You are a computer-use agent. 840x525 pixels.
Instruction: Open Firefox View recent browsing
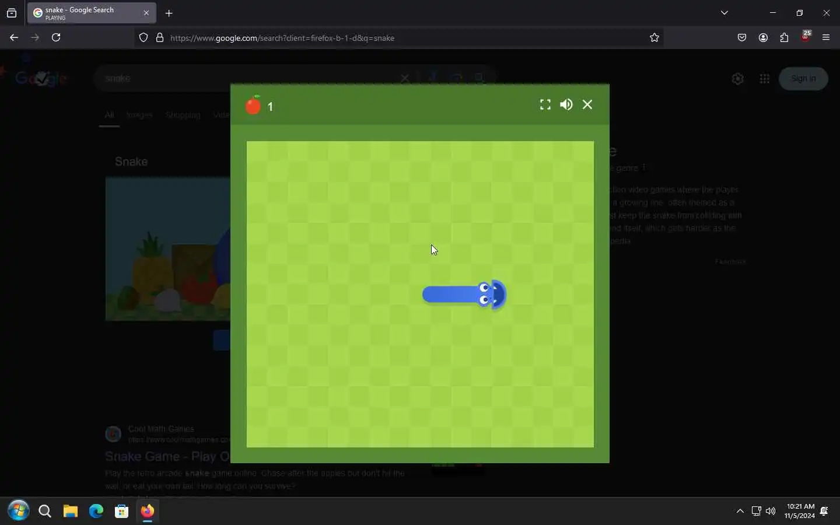point(12,13)
